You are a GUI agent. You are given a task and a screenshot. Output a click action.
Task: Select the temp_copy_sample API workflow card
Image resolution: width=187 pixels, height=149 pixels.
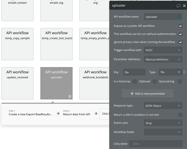click(x=18, y=44)
